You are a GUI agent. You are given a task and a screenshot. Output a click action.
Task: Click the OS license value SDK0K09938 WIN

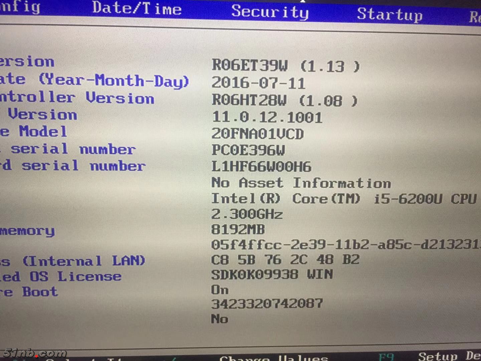(x=272, y=275)
